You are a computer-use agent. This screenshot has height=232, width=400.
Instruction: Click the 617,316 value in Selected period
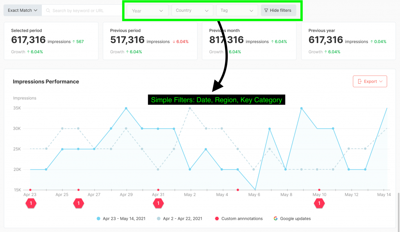28,40
